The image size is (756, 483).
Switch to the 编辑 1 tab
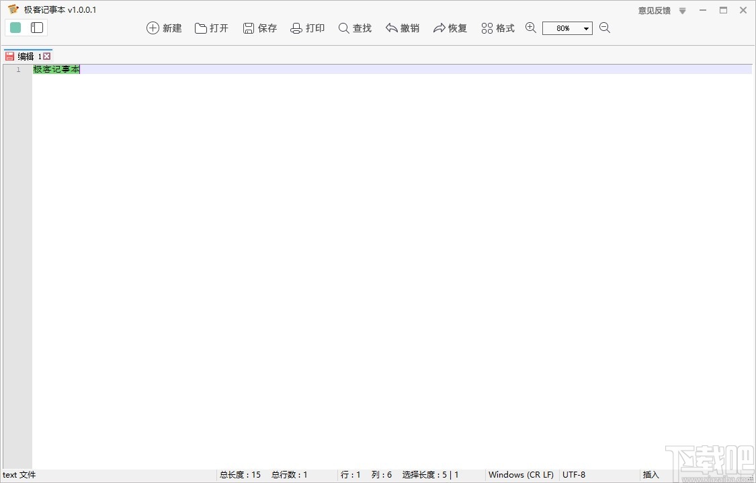(x=30, y=57)
